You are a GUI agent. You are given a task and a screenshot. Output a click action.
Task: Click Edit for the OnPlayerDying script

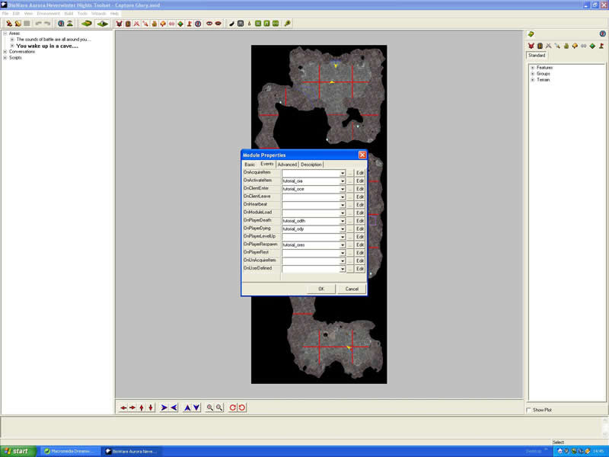pos(360,229)
